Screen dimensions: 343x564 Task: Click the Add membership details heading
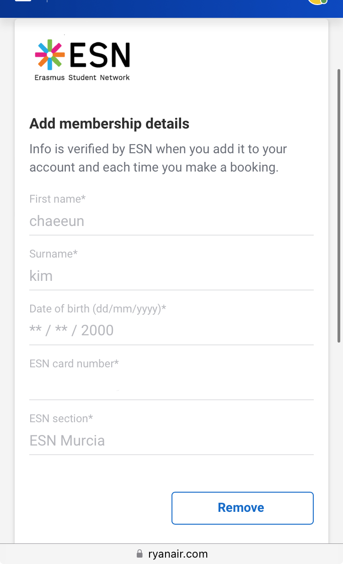coord(109,124)
